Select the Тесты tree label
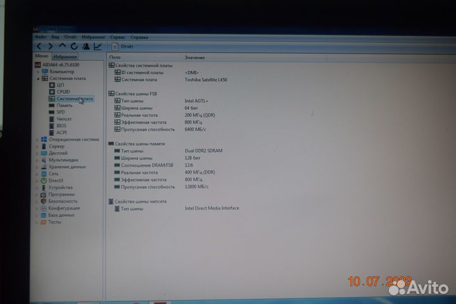456x304 pixels. click(x=54, y=222)
